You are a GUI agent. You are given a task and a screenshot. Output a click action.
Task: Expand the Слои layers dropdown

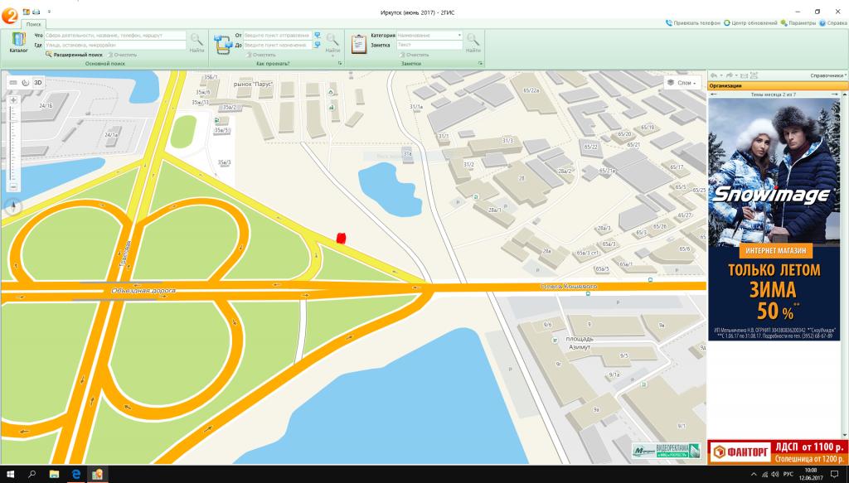pos(683,83)
